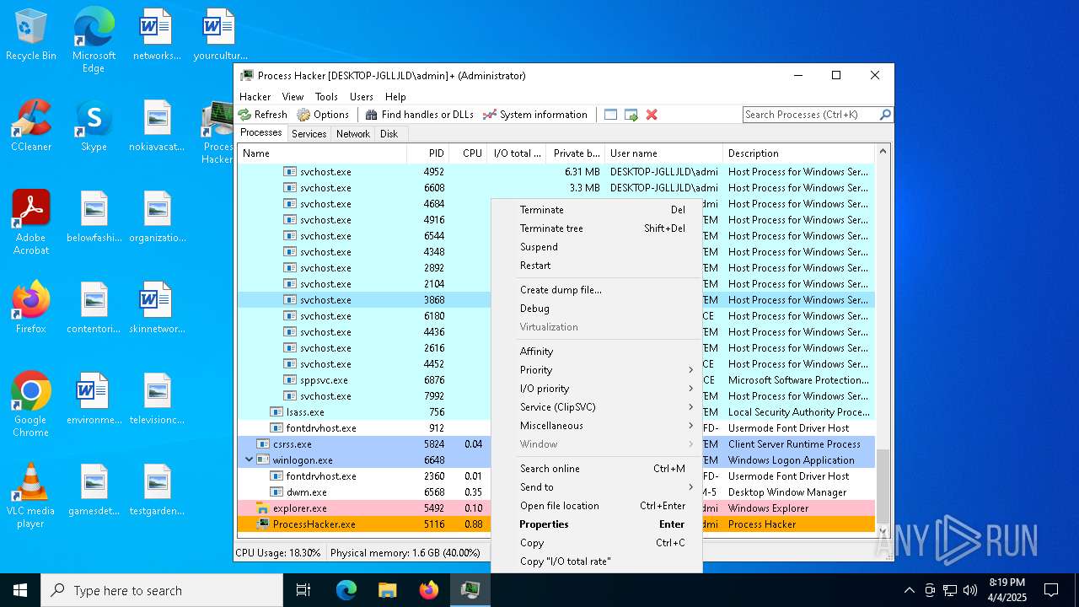This screenshot has height=607, width=1079.
Task: Open the View menu
Action: point(293,97)
